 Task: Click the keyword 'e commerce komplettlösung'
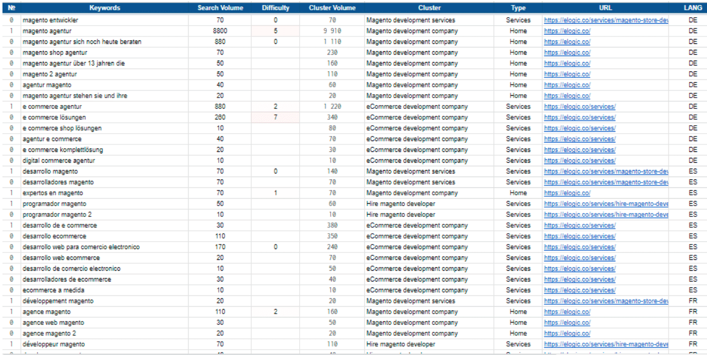pos(63,150)
